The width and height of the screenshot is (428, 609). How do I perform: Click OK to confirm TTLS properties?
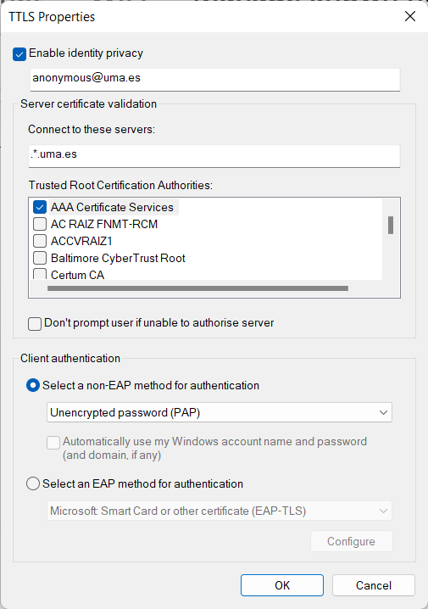click(x=282, y=585)
